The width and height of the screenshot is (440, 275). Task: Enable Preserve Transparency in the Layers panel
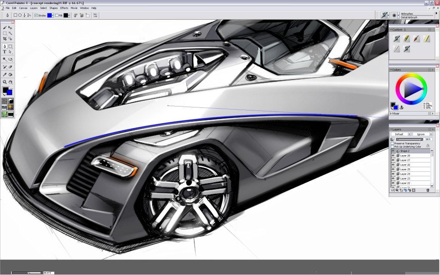(393, 143)
